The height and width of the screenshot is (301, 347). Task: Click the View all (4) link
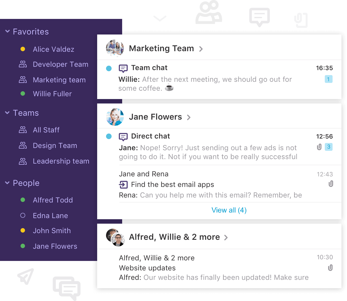click(229, 210)
